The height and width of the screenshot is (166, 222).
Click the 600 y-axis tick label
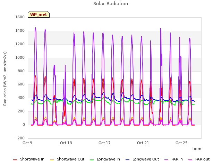[21, 84]
